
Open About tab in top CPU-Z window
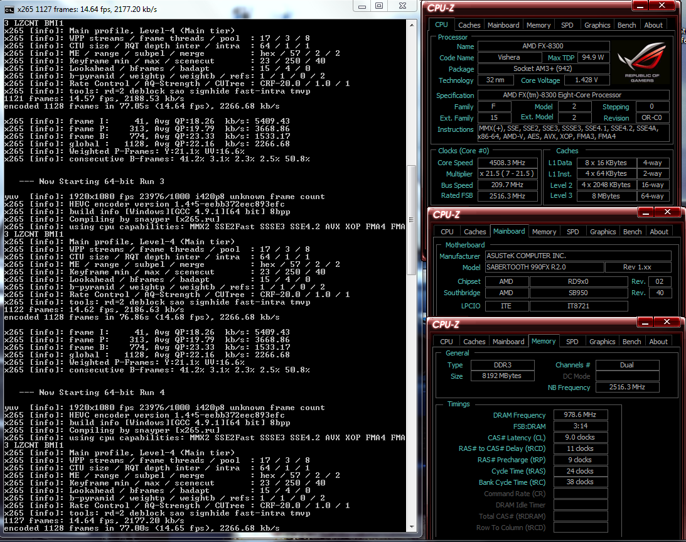pyautogui.click(x=653, y=25)
